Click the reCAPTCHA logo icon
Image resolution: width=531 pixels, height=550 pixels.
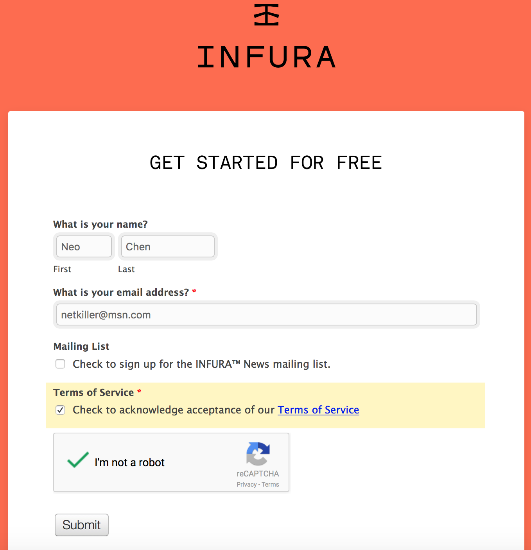click(x=258, y=454)
